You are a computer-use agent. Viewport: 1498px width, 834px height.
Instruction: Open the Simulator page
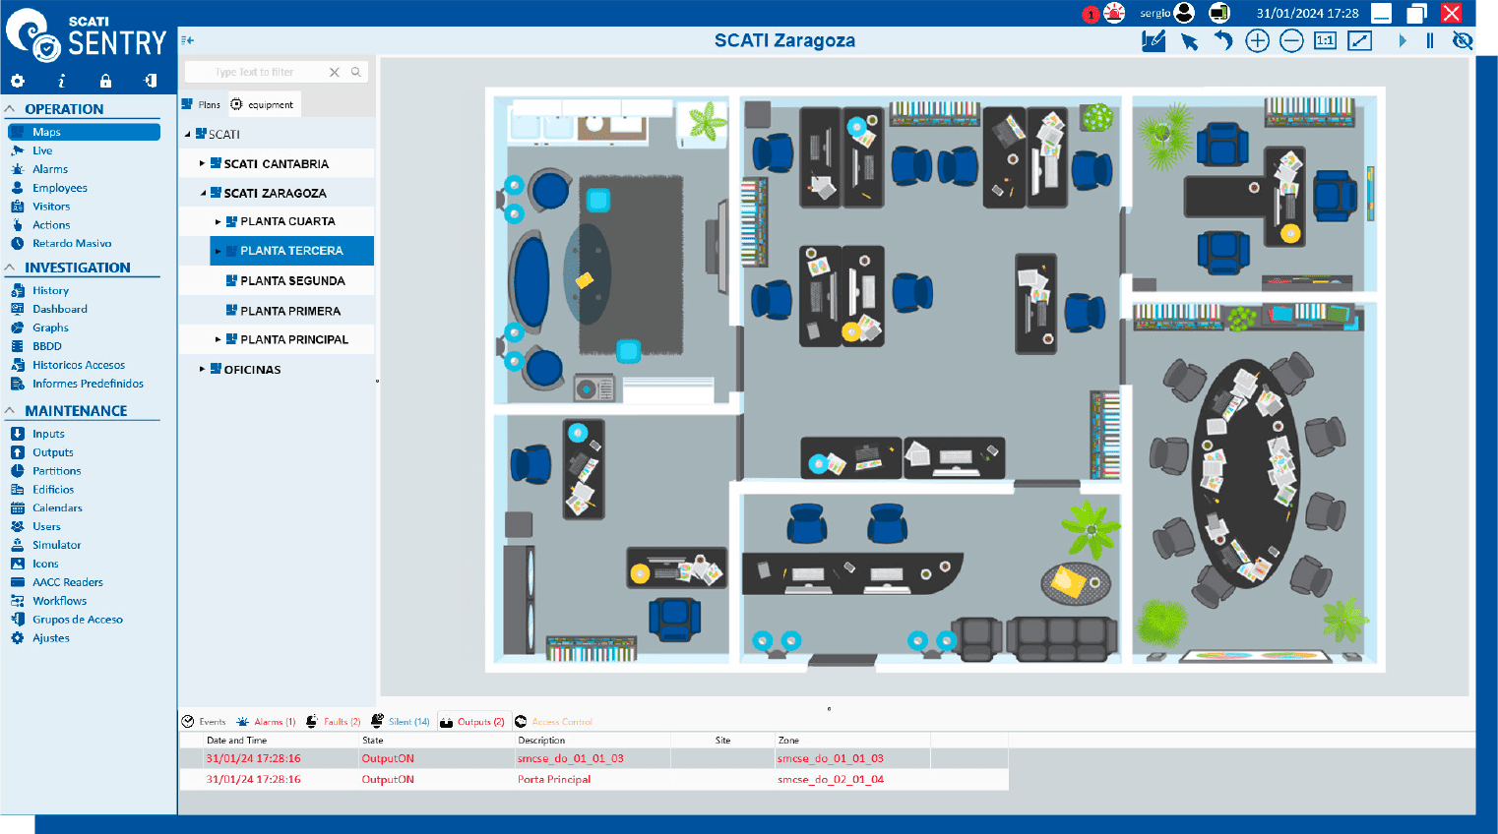[57, 545]
